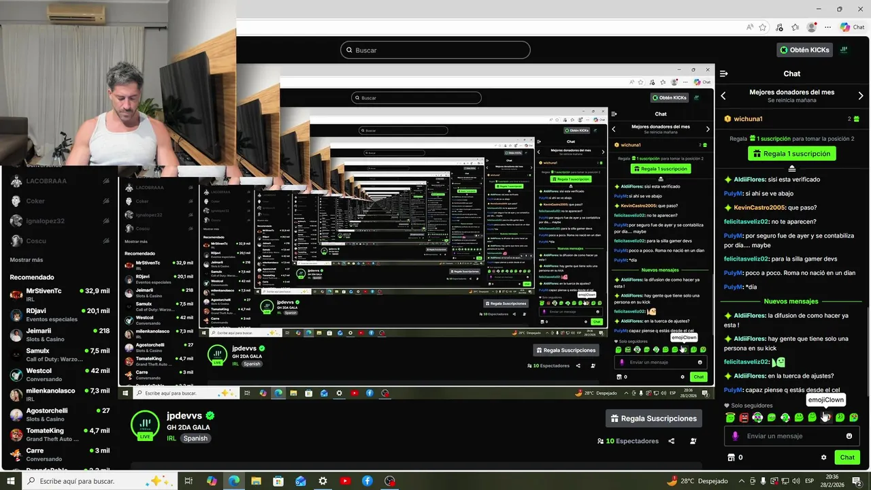
Task: Open the shop icon showing 0
Action: click(732, 457)
